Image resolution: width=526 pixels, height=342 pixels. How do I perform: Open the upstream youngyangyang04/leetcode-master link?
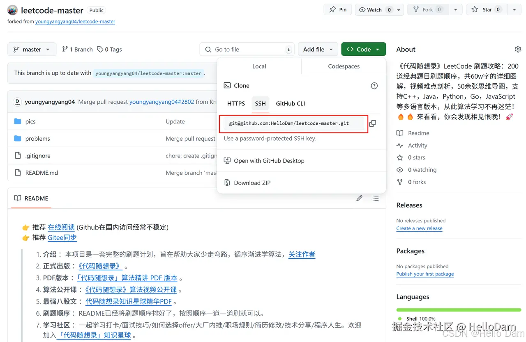pos(75,21)
